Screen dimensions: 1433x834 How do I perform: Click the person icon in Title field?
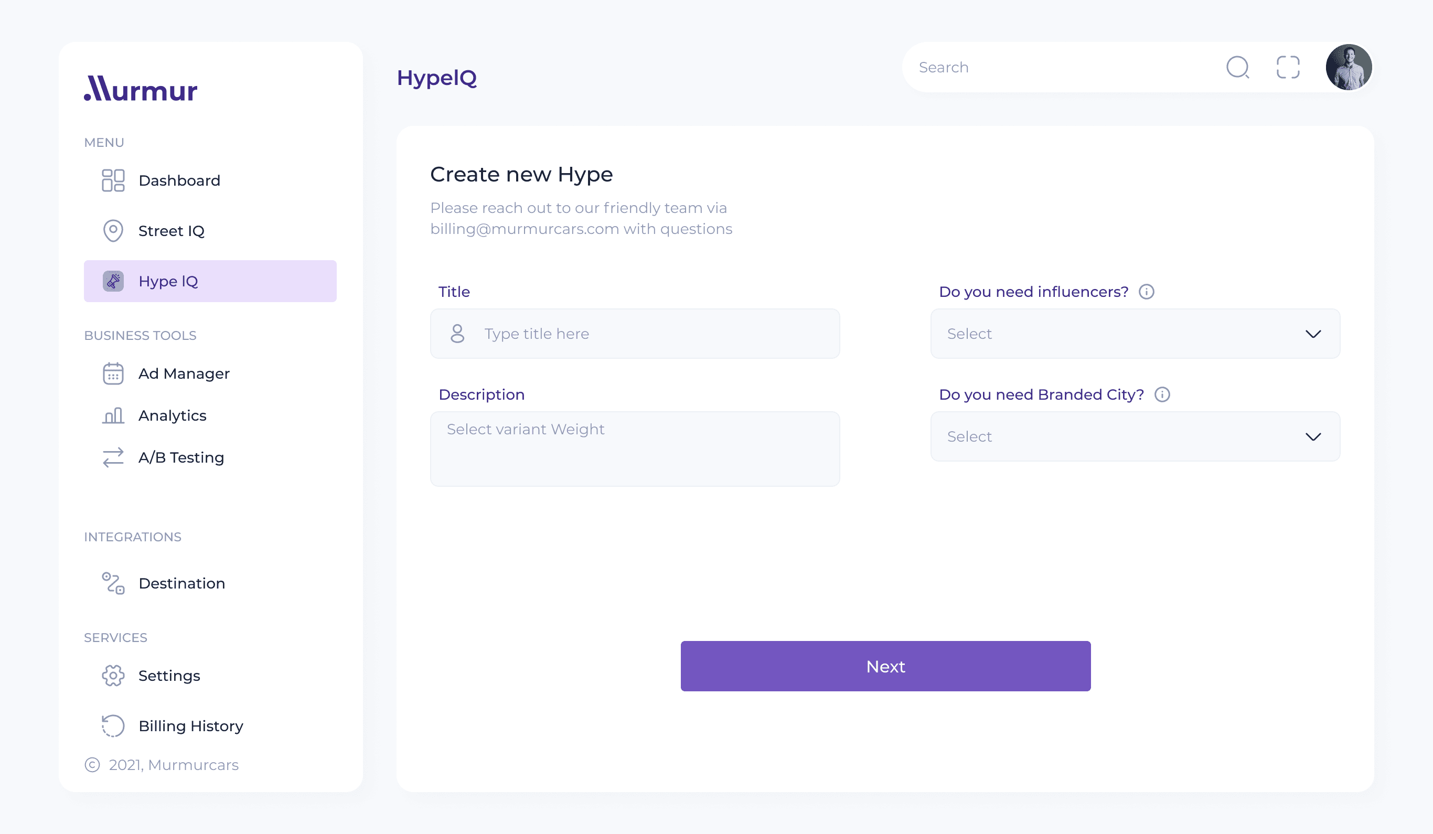(457, 334)
